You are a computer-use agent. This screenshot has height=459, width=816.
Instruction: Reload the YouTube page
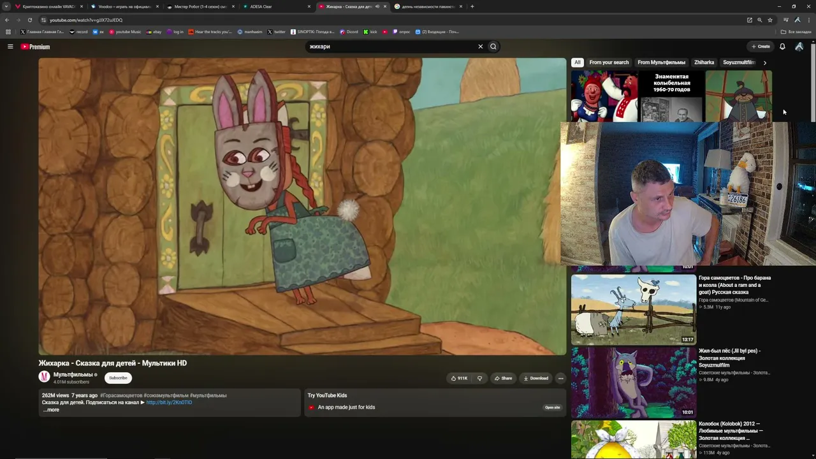(29, 20)
